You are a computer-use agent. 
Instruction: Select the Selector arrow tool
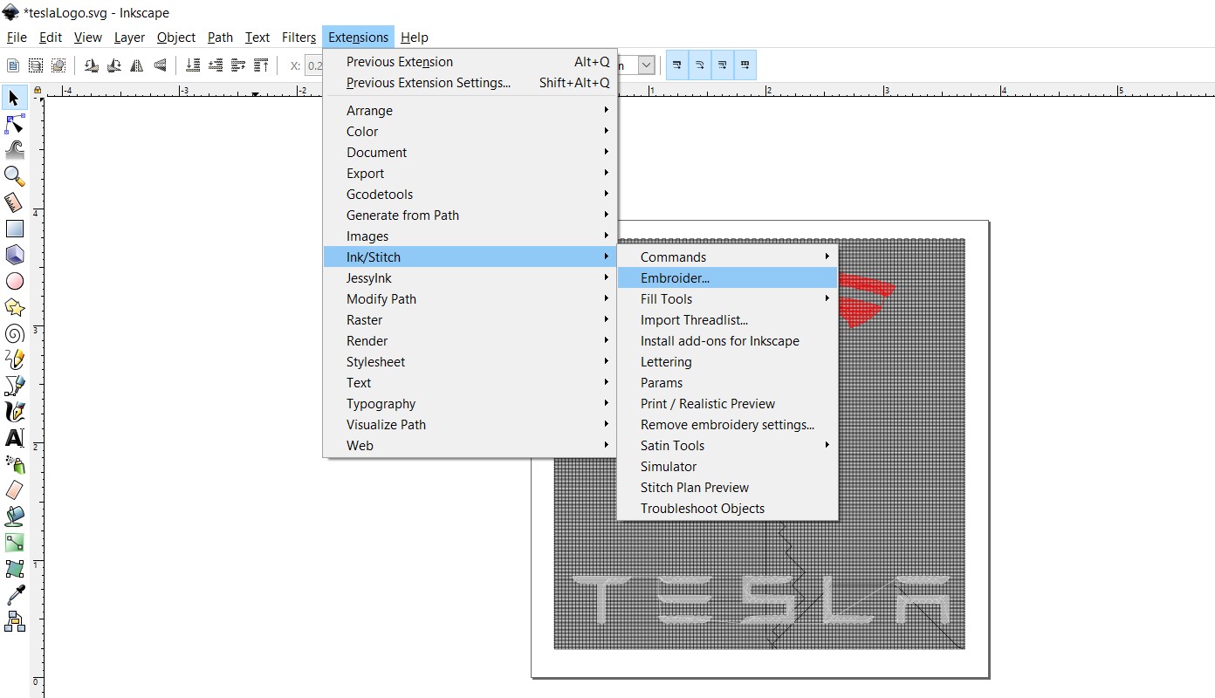pyautogui.click(x=14, y=98)
